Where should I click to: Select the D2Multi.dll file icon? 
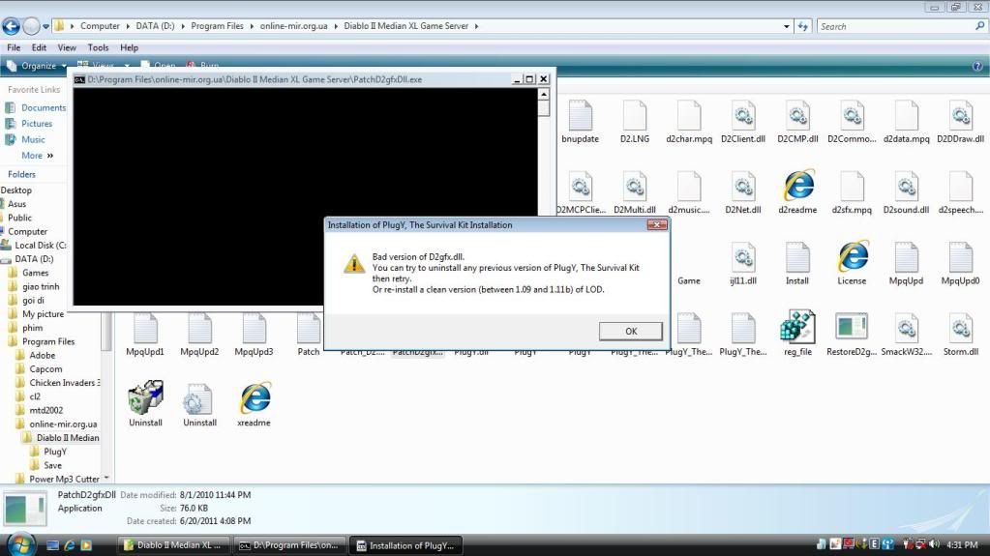[635, 187]
